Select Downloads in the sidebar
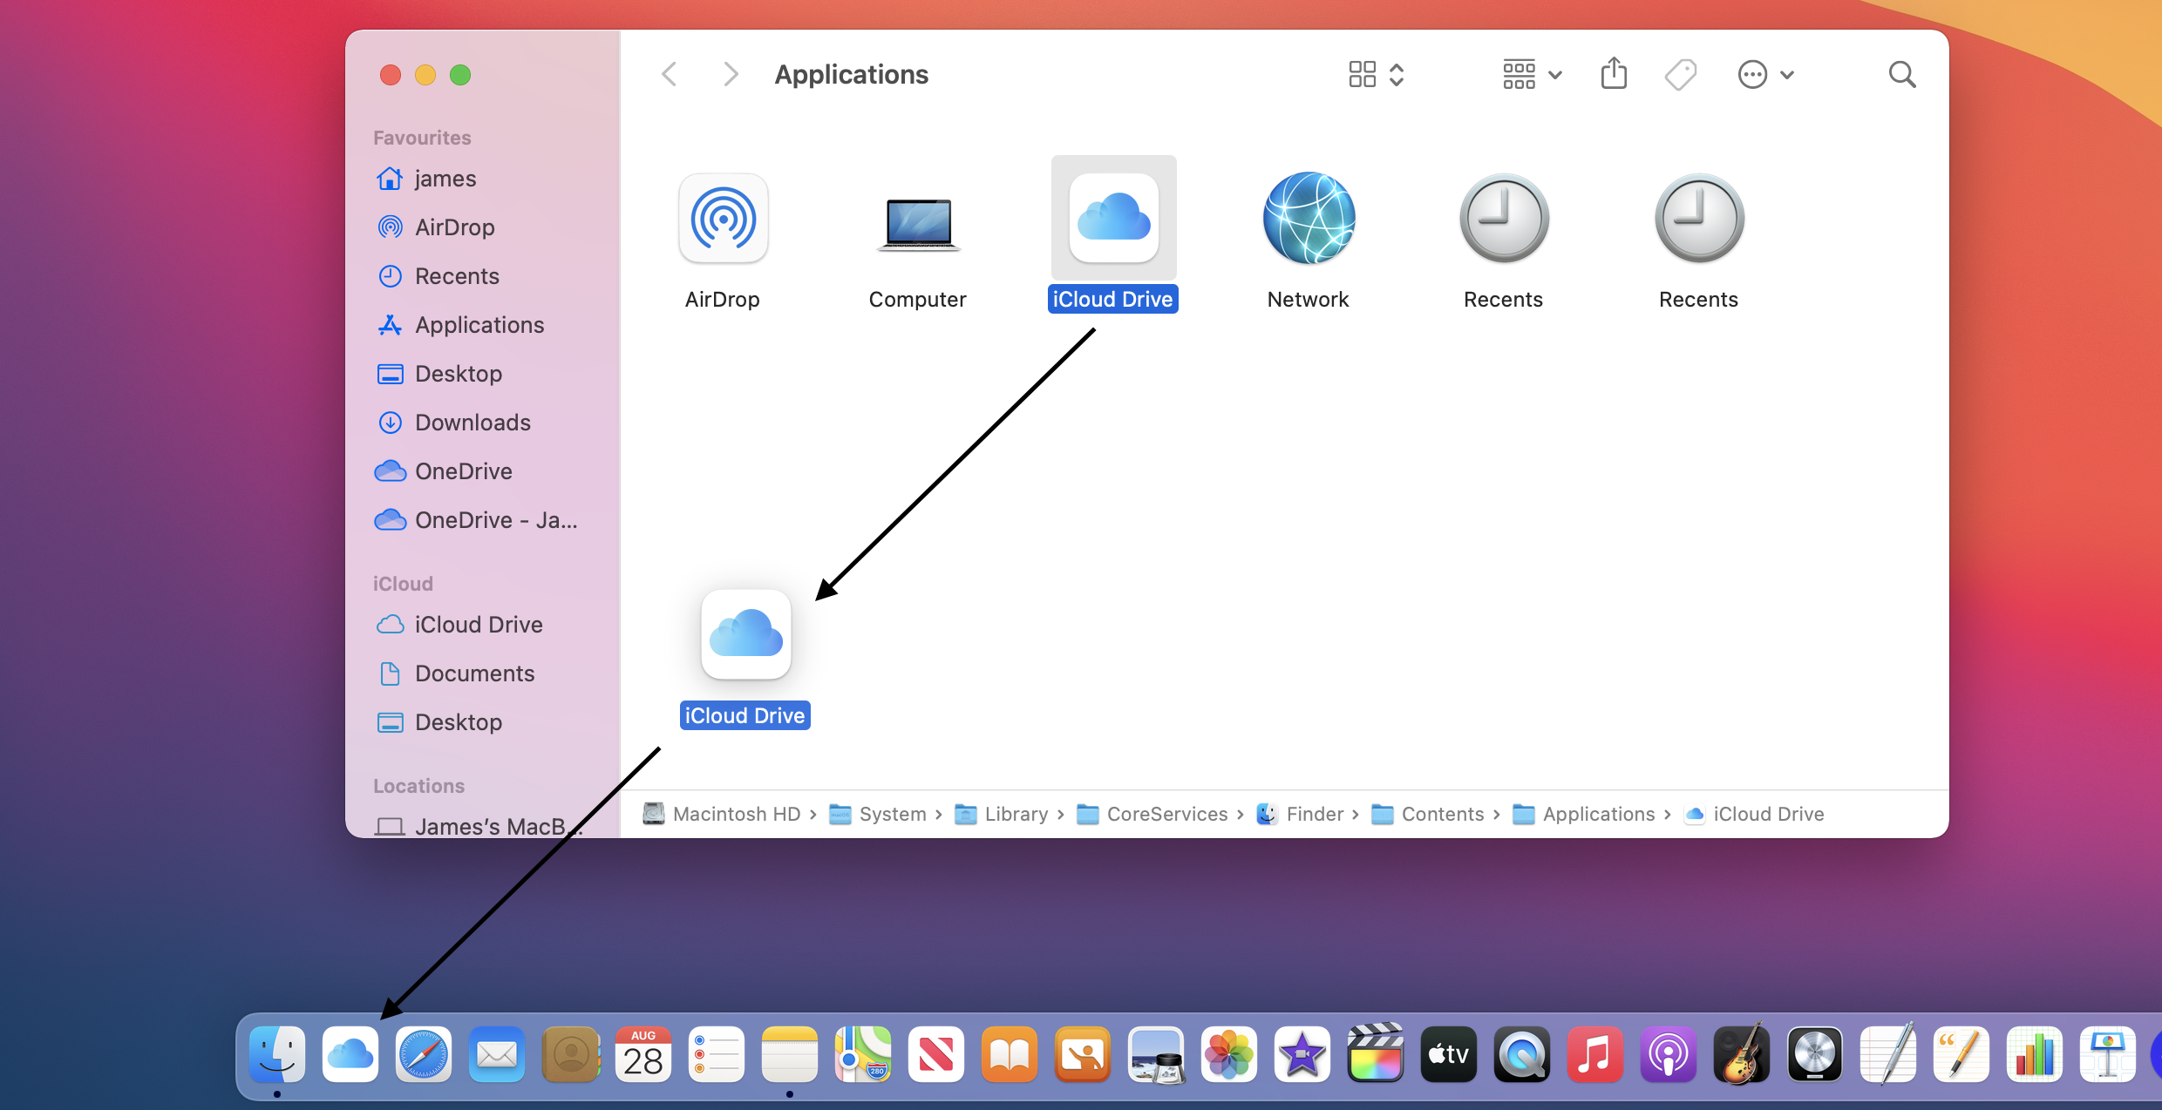The height and width of the screenshot is (1110, 2162). pyautogui.click(x=474, y=422)
